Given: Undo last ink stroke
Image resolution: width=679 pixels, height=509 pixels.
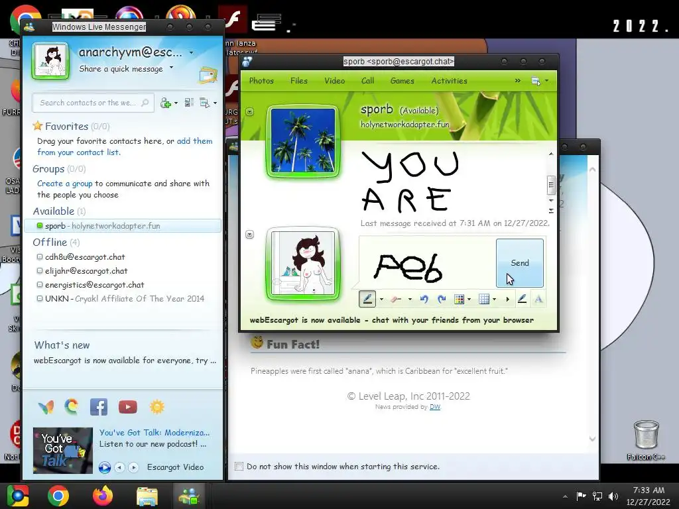Looking at the screenshot, I should pos(424,299).
